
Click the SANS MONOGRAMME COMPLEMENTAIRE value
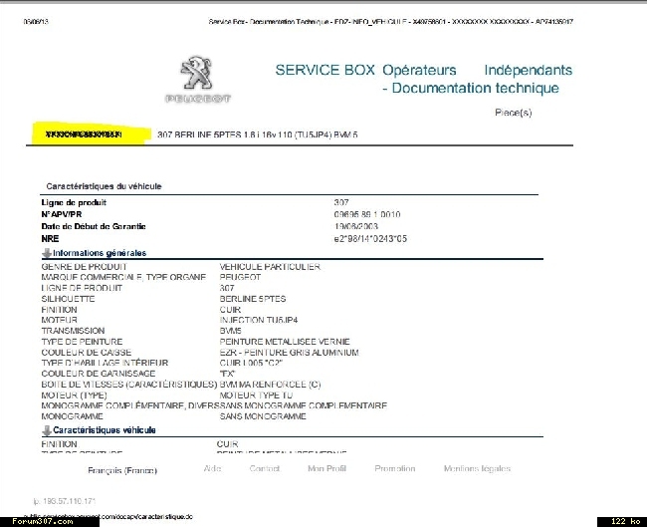(304, 405)
